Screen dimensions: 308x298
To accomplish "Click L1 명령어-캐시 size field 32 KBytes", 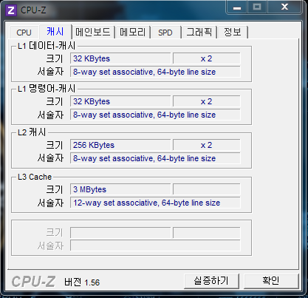I will coord(120,101).
